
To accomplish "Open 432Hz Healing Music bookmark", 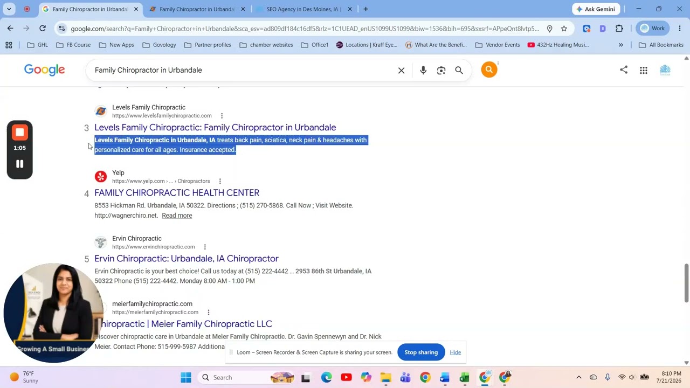I will click(558, 45).
